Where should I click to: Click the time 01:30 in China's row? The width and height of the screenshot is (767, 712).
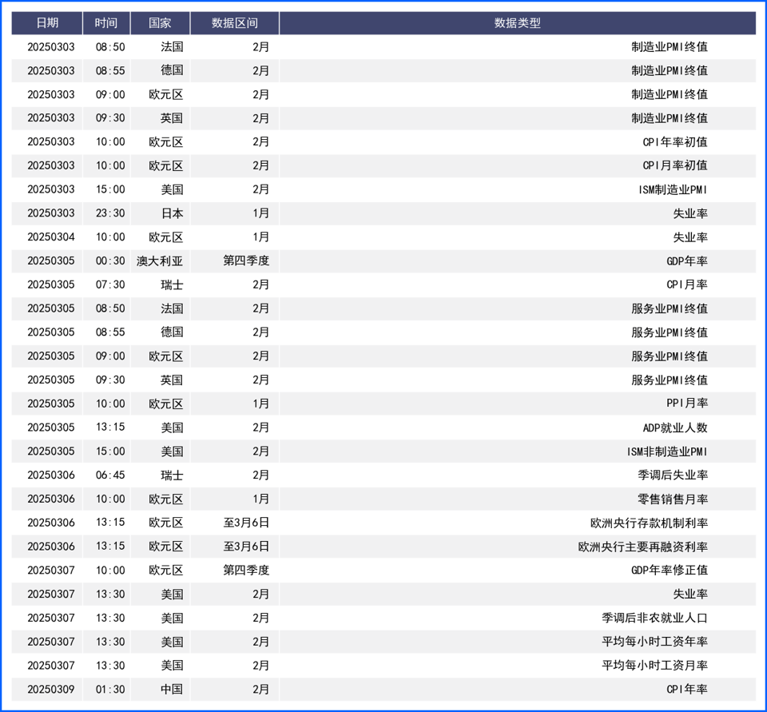[x=110, y=689]
